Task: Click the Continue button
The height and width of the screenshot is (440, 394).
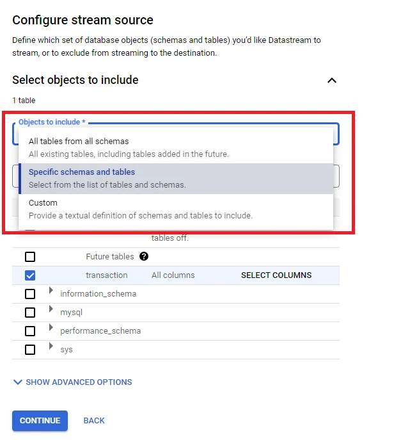Action: [x=40, y=421]
